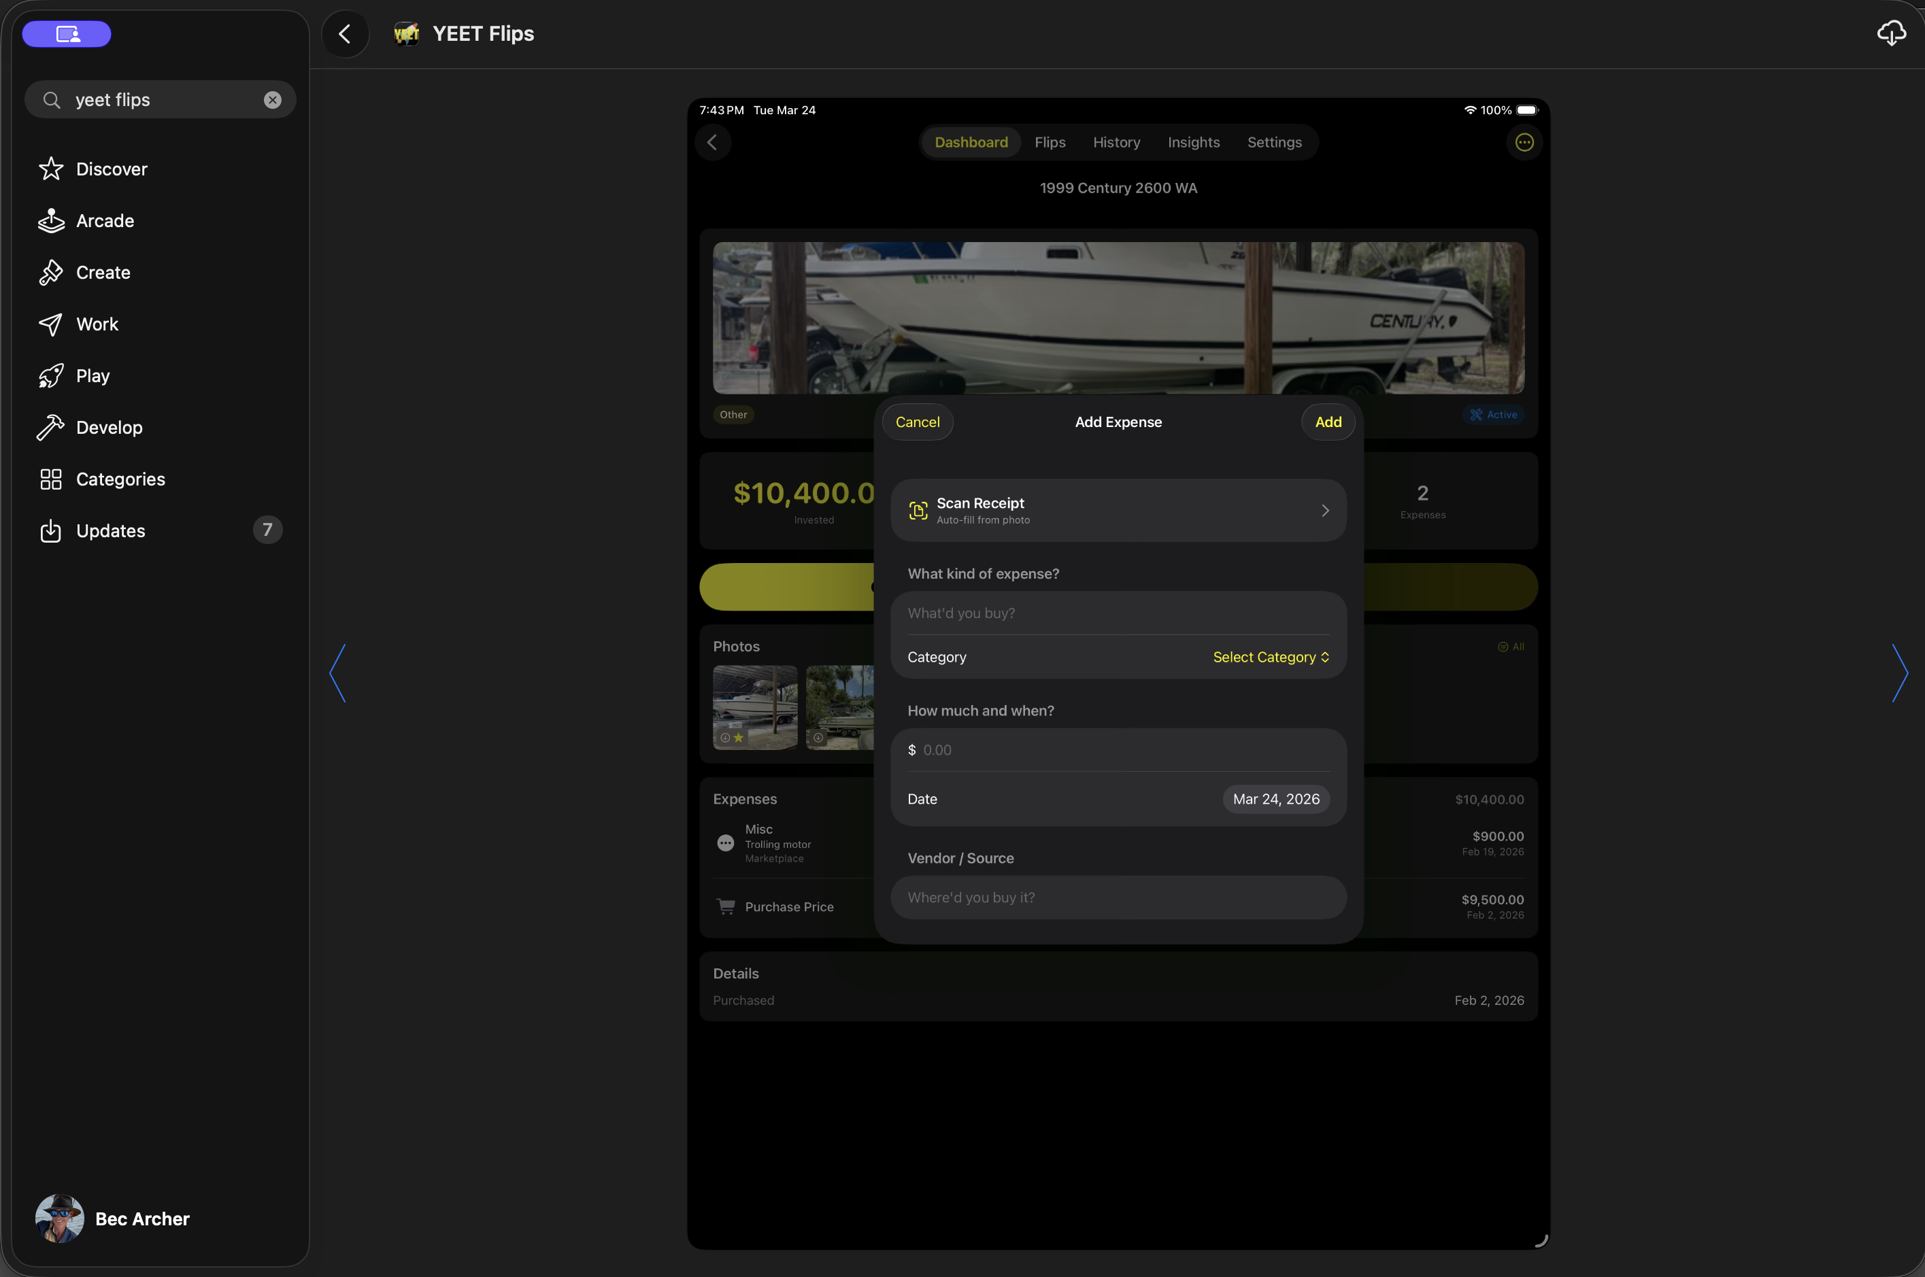Viewport: 1925px width, 1277px height.
Task: Open the Mar 24, 2026 date picker
Action: (1275, 799)
